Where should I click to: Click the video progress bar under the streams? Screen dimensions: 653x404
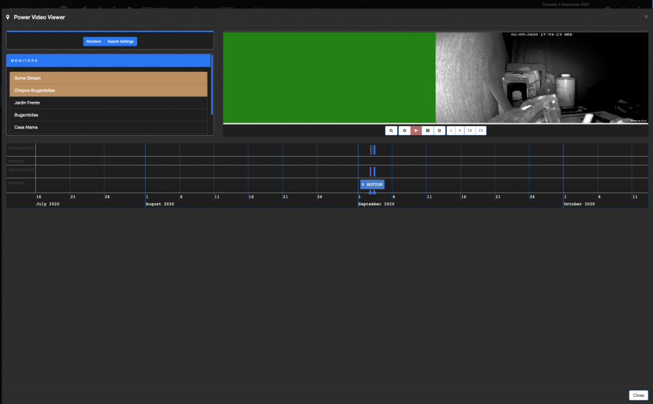(x=435, y=123)
